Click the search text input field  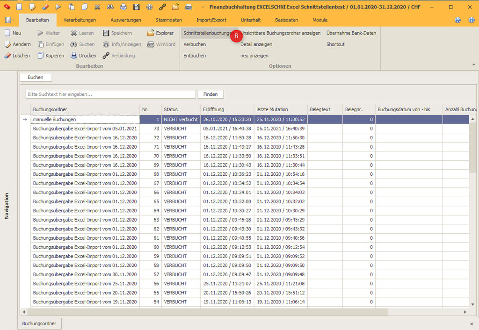pos(110,94)
